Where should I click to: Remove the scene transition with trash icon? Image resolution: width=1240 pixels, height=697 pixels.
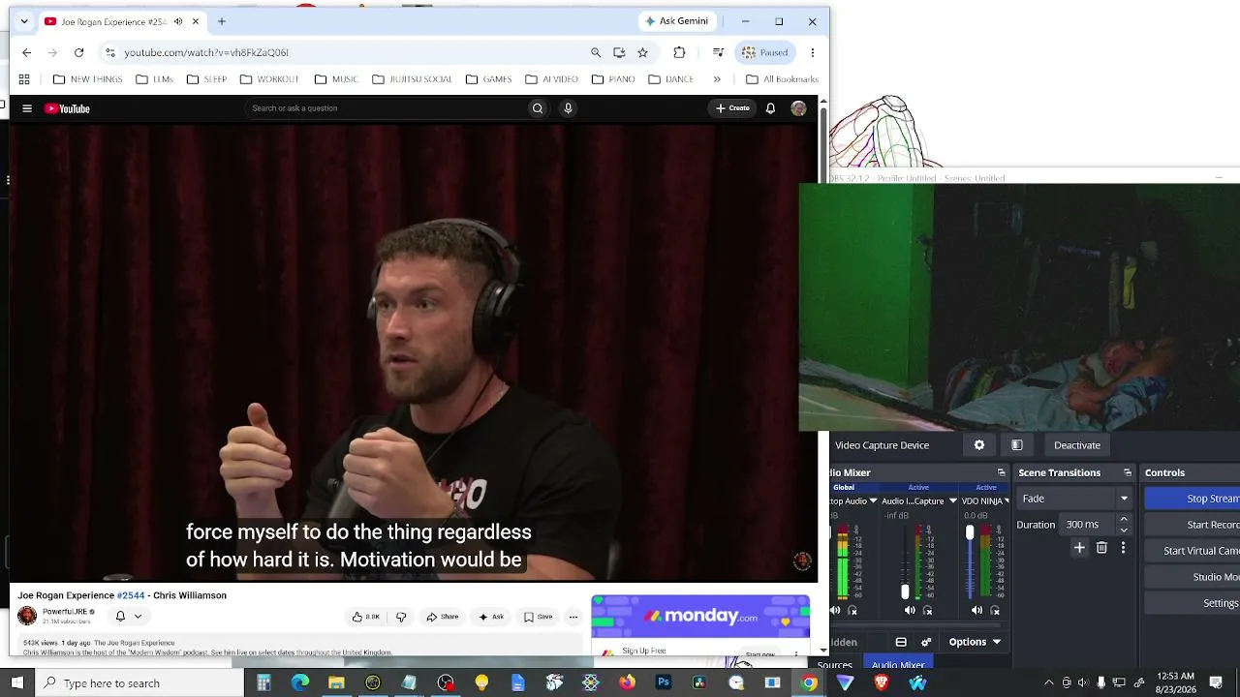tap(1101, 548)
